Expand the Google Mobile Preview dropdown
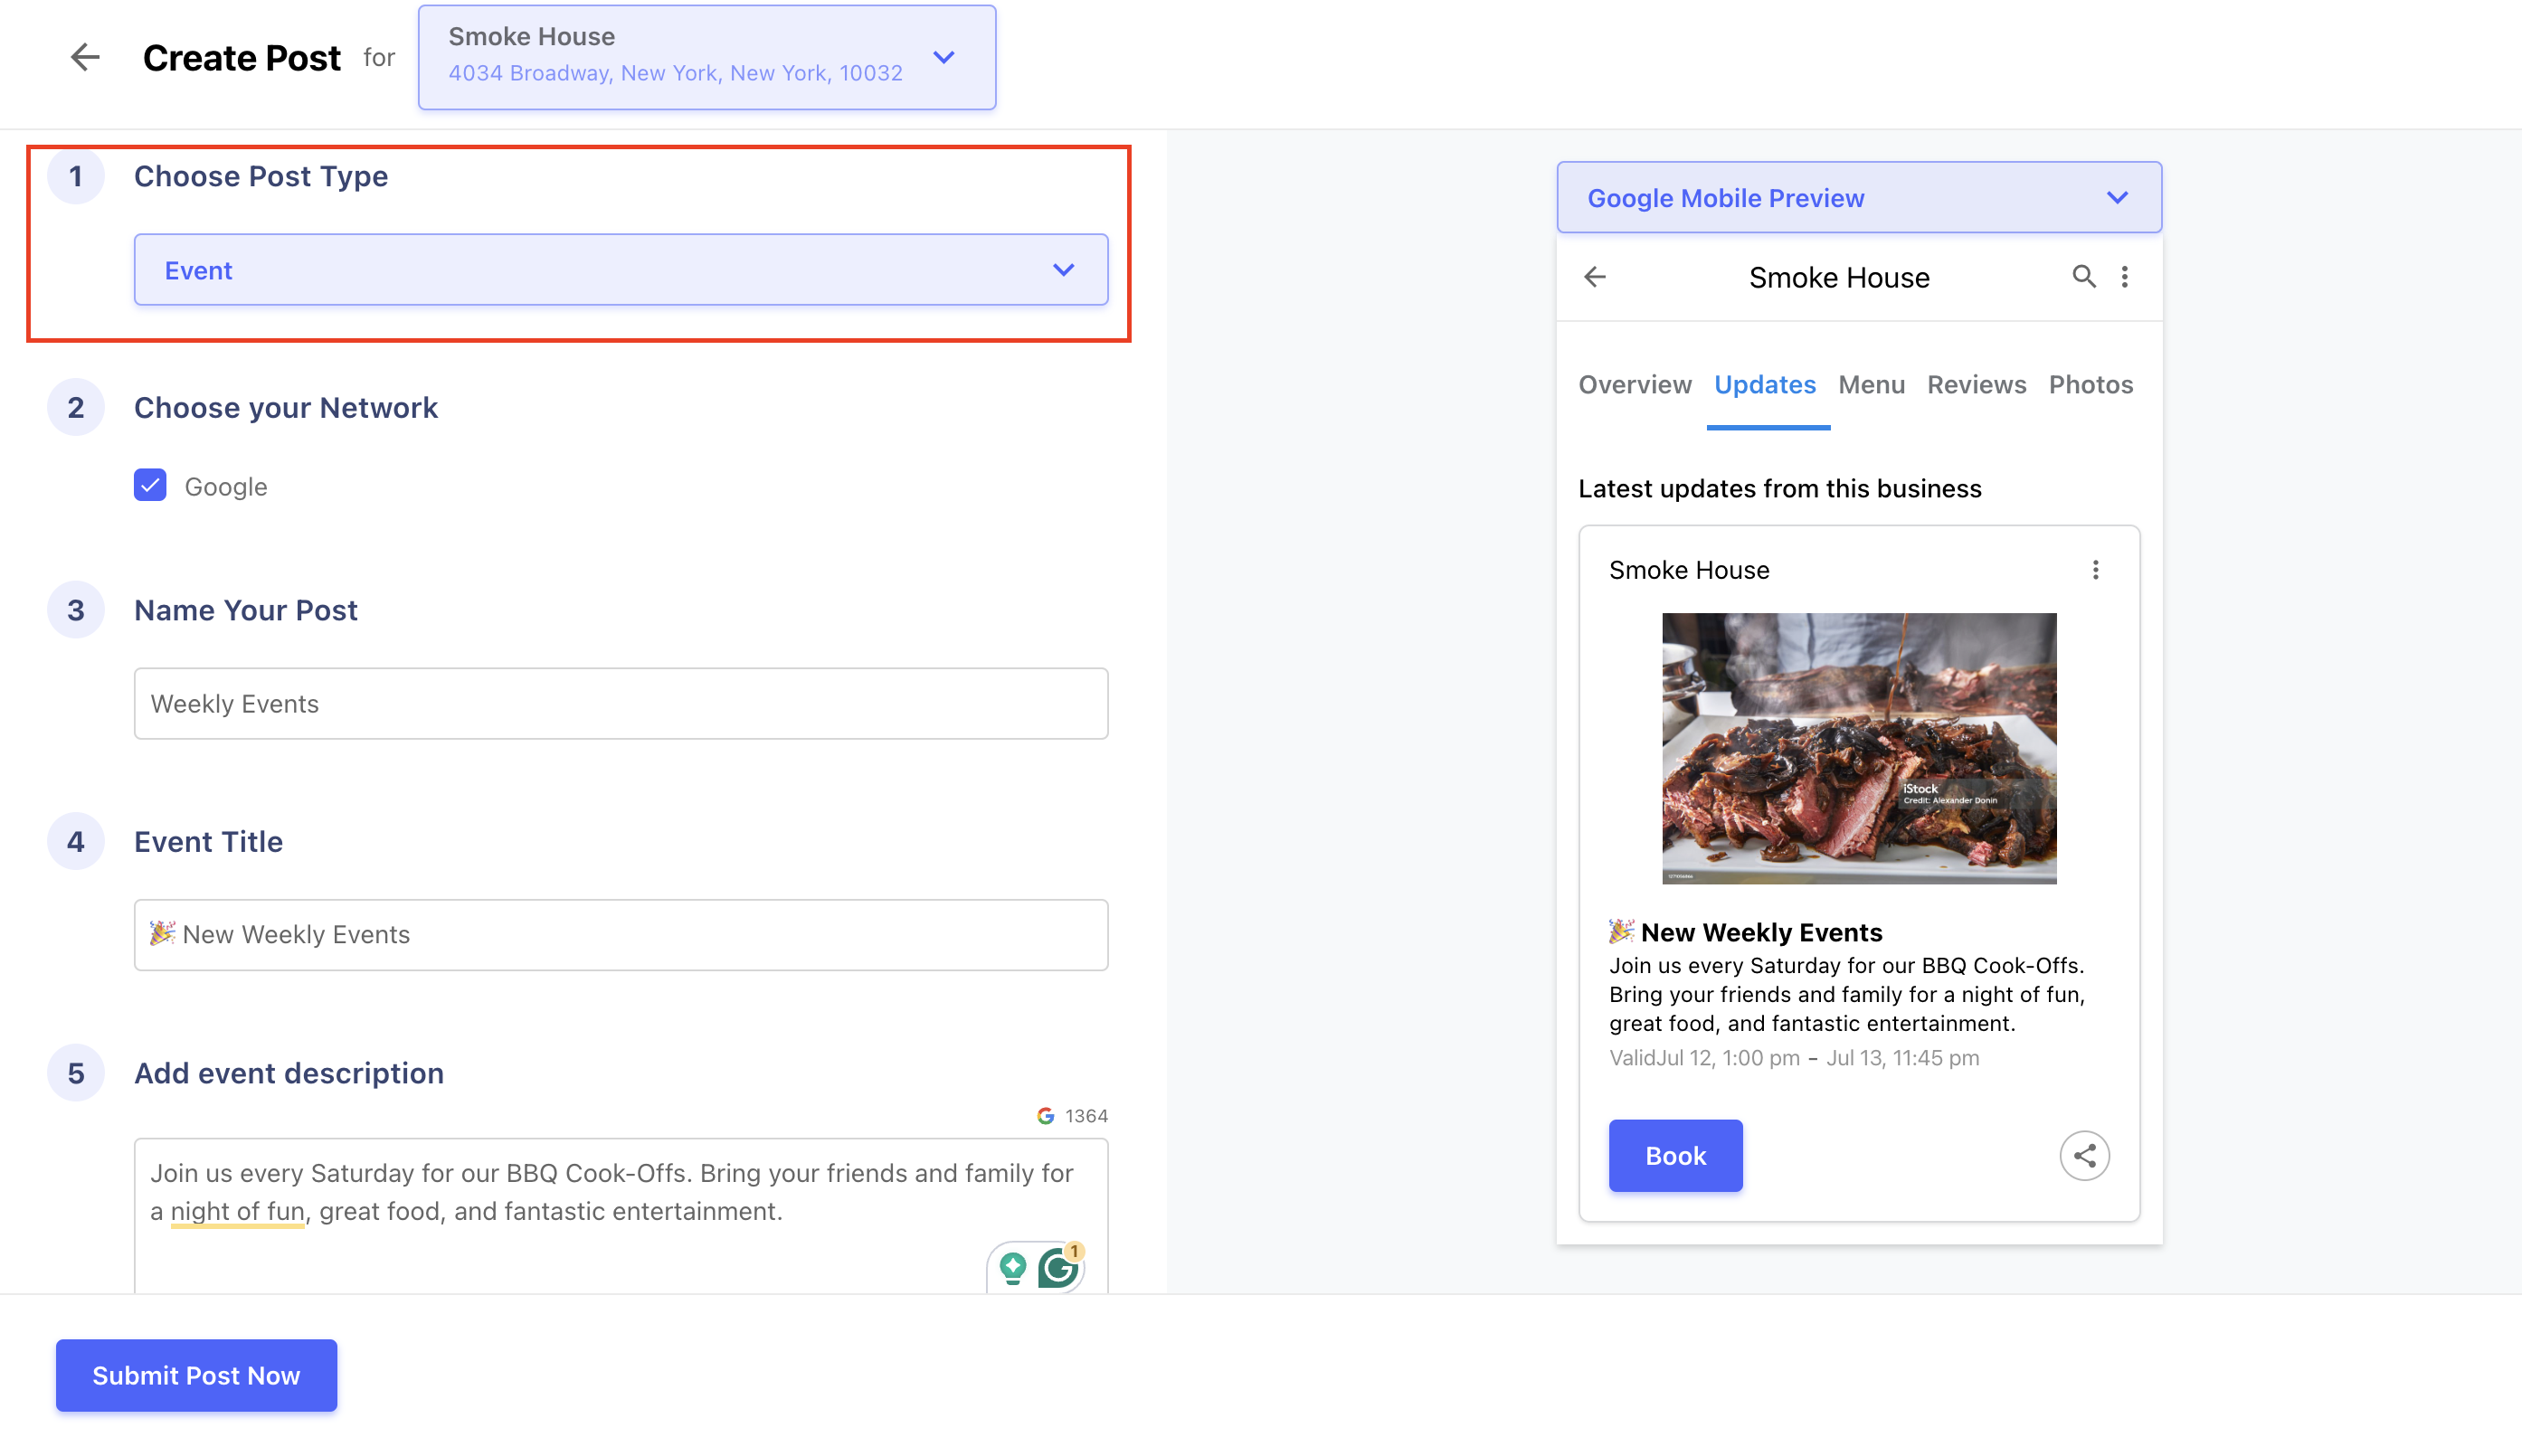Viewport: 2522px width, 1456px height. (1859, 197)
